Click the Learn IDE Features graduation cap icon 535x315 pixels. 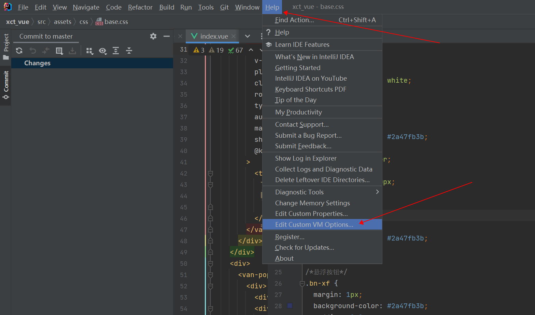coord(268,44)
